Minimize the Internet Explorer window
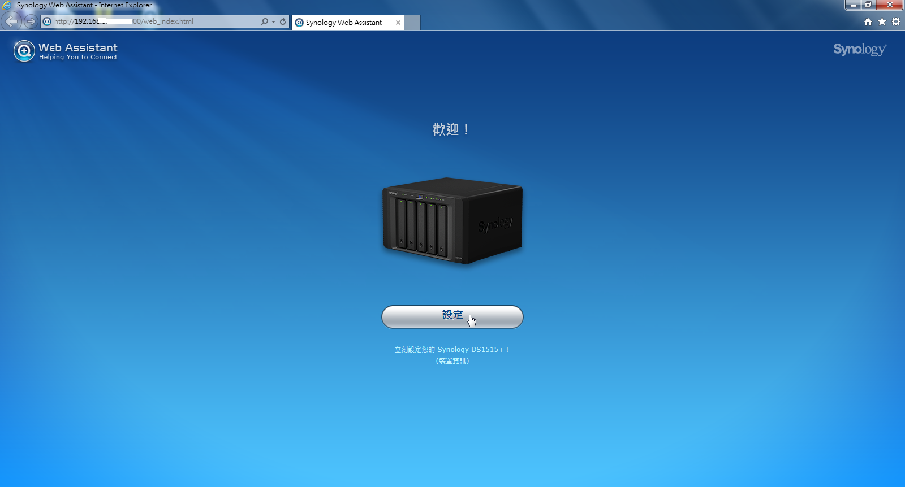This screenshot has height=487, width=905. tap(853, 5)
